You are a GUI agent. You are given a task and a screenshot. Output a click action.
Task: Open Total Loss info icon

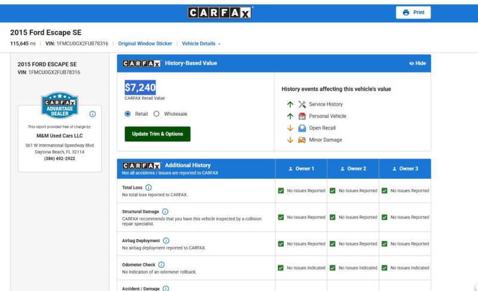[x=148, y=187]
